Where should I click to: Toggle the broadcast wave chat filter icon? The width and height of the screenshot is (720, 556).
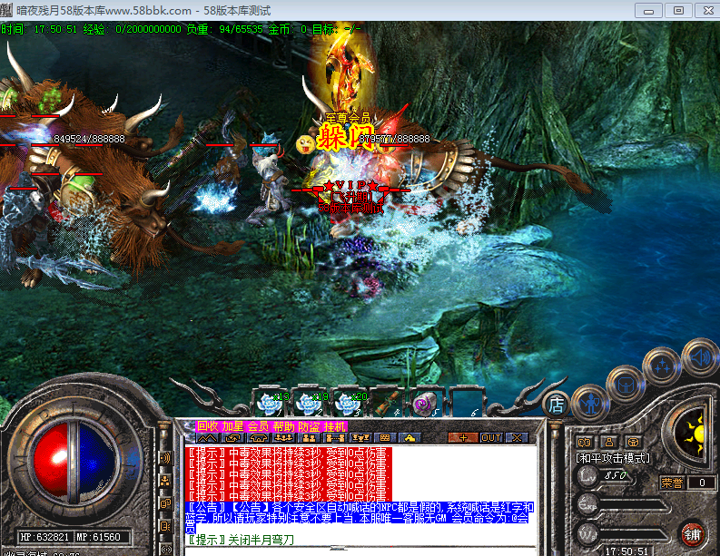point(165,458)
